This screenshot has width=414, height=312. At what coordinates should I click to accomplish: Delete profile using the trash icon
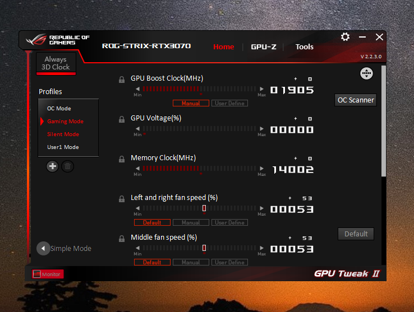point(67,166)
